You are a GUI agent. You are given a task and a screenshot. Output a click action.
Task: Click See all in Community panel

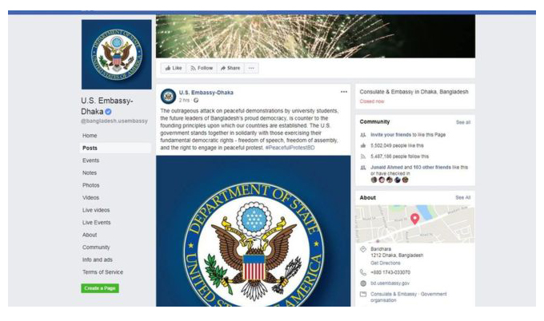(x=463, y=122)
